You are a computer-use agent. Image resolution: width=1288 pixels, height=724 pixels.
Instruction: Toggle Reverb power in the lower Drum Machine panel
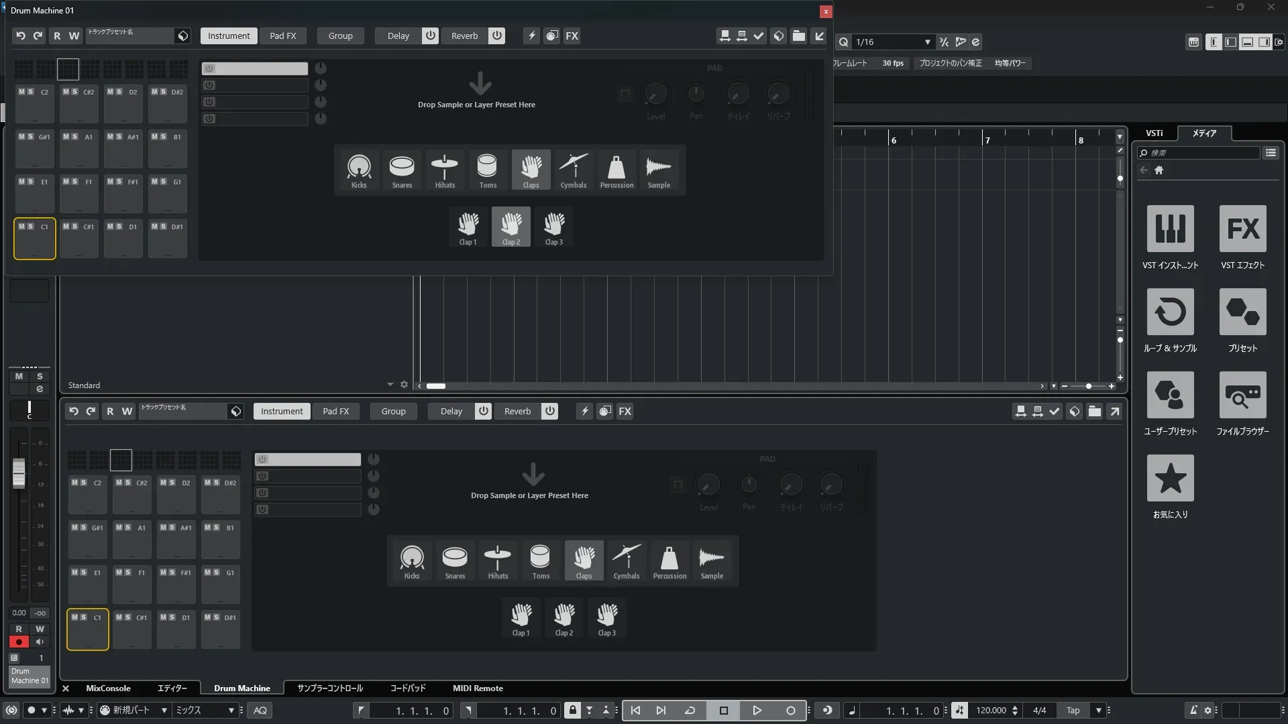coord(550,411)
